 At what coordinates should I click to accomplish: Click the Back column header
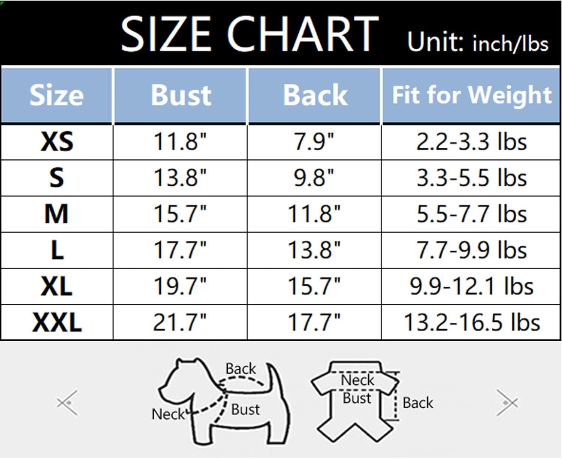[x=315, y=95]
